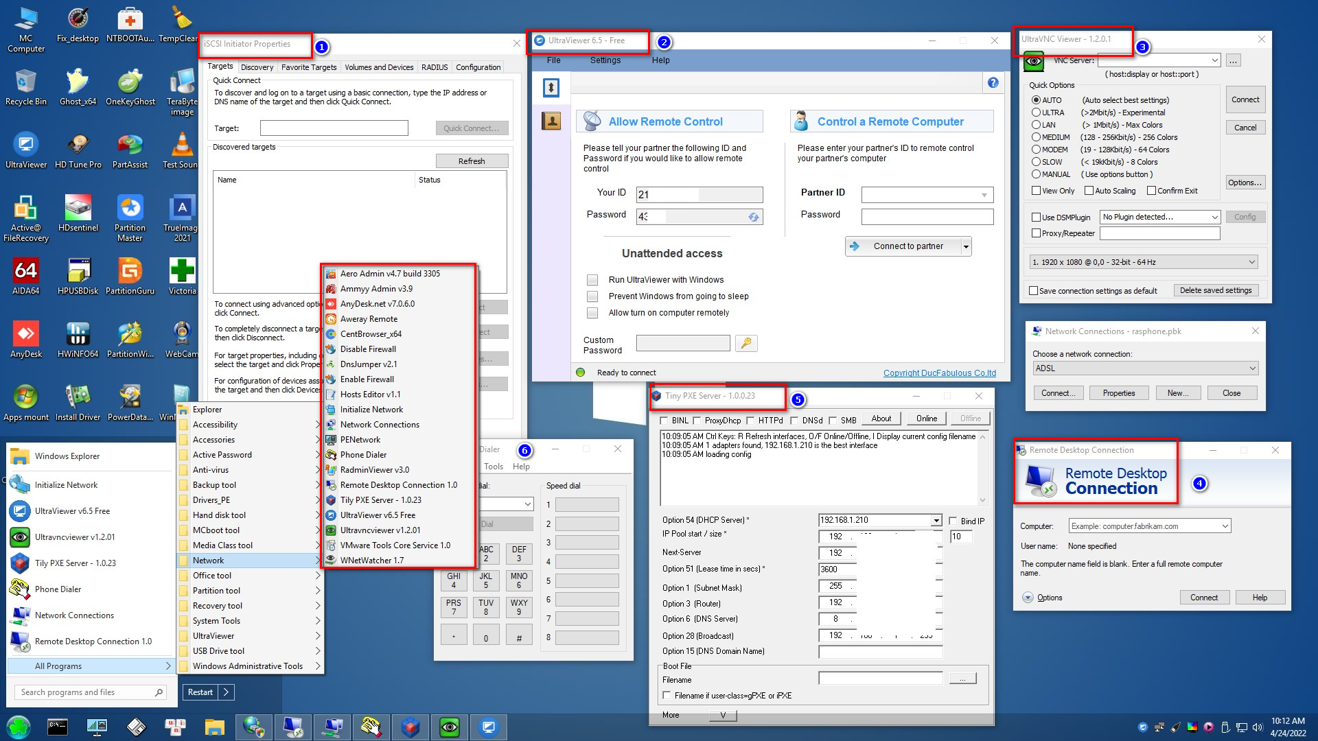
Task: Expand the VNC Server address dropdown
Action: coord(1214,60)
